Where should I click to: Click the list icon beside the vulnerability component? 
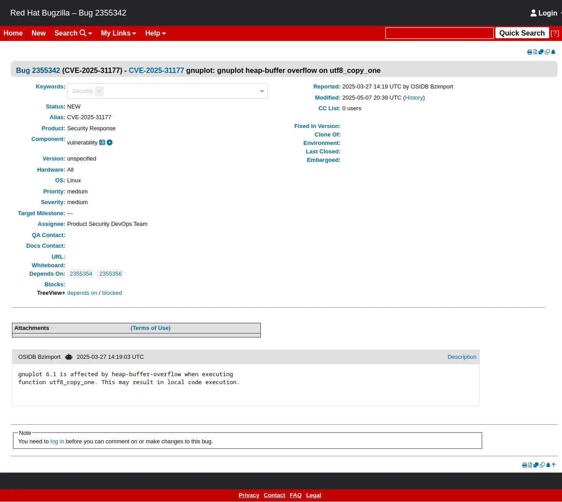102,142
